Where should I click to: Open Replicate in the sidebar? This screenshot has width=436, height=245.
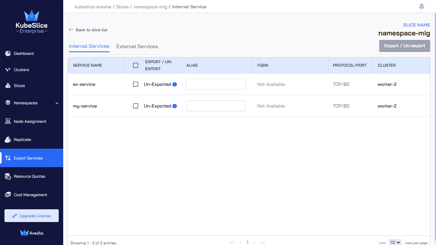point(32,139)
